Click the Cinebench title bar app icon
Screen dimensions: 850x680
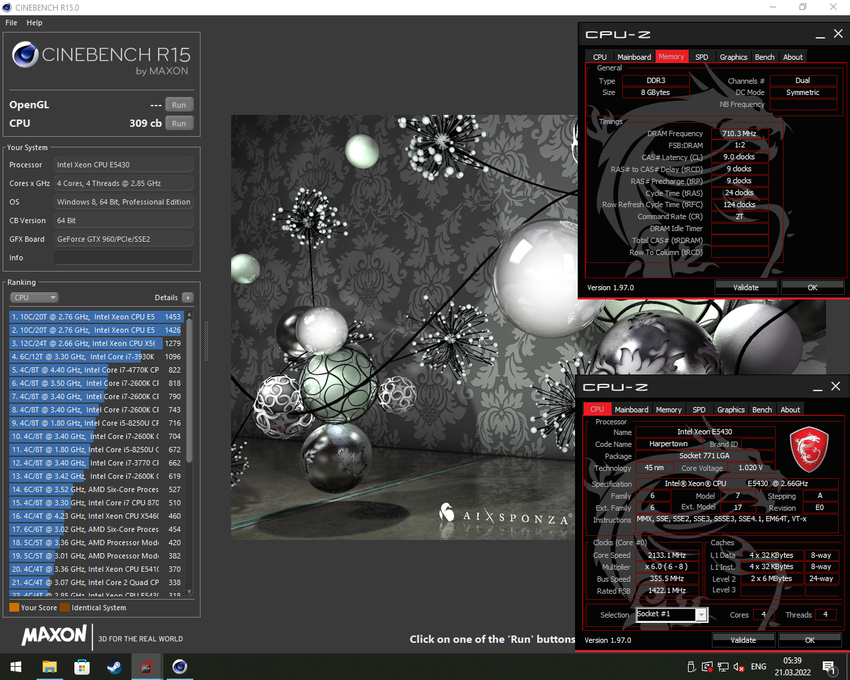pyautogui.click(x=7, y=7)
